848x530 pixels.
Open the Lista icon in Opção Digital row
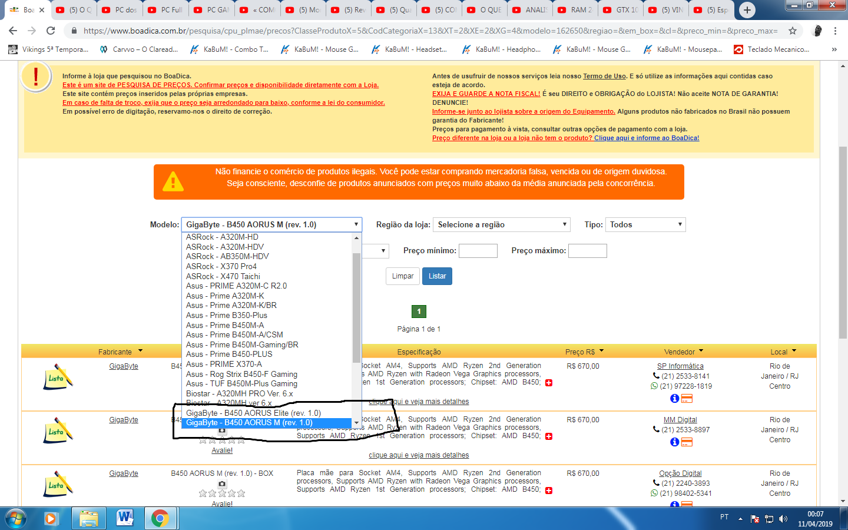coord(57,485)
